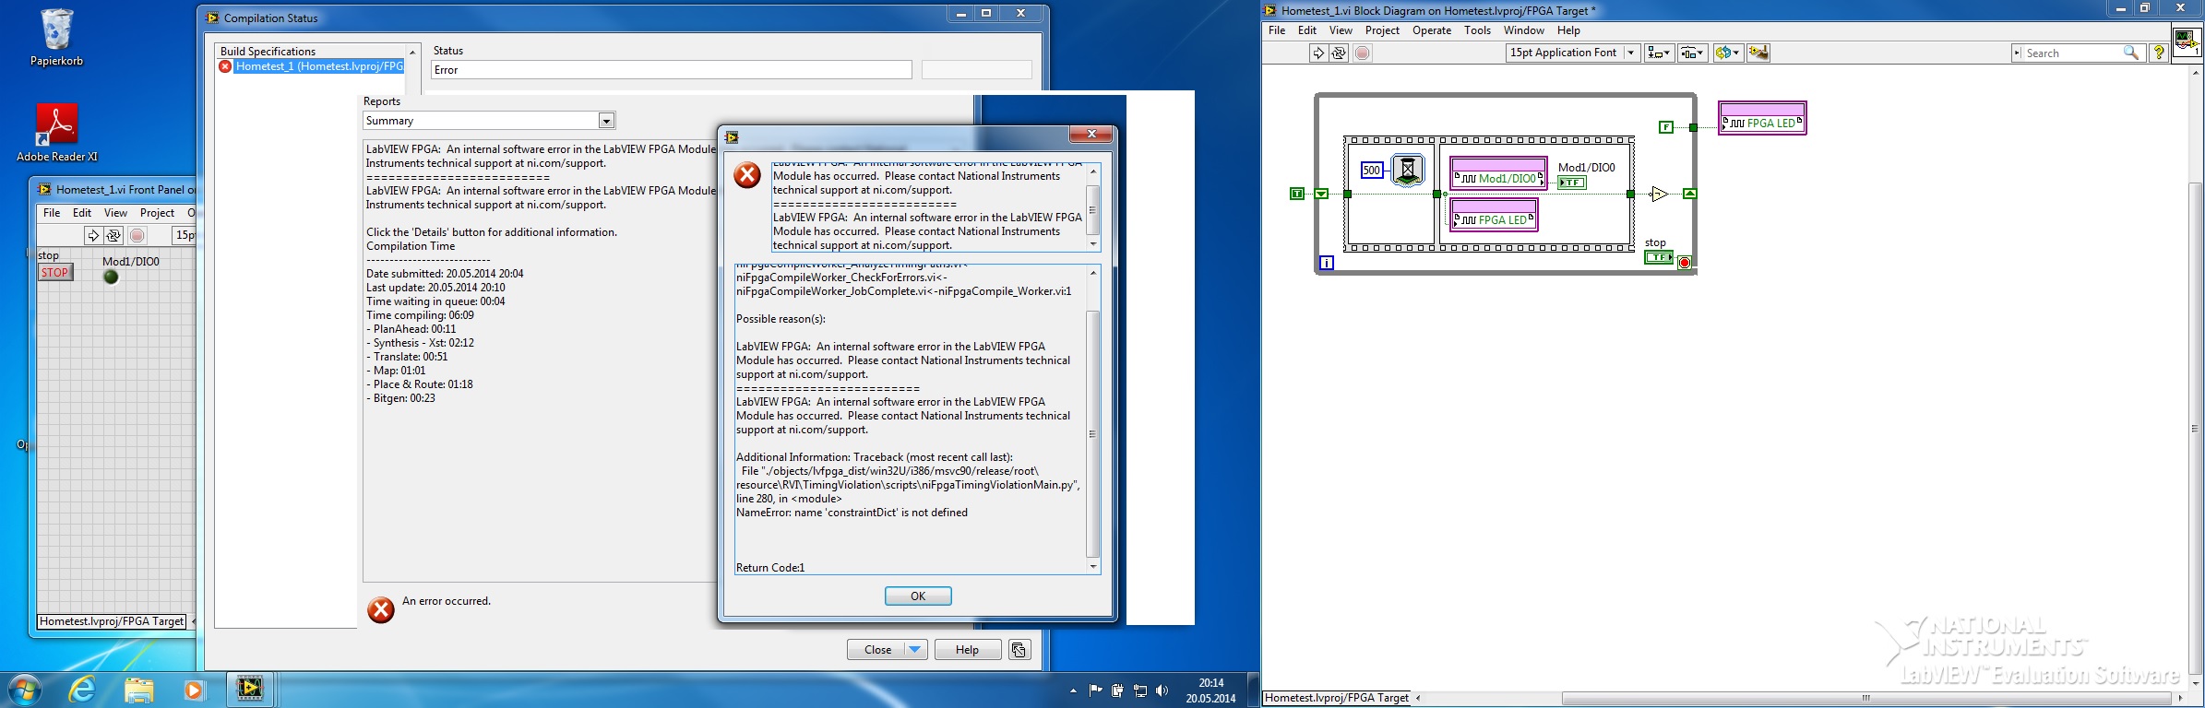Click the magnifier icon in the Search box
Screen dimensions: 2205x708
point(2130,53)
